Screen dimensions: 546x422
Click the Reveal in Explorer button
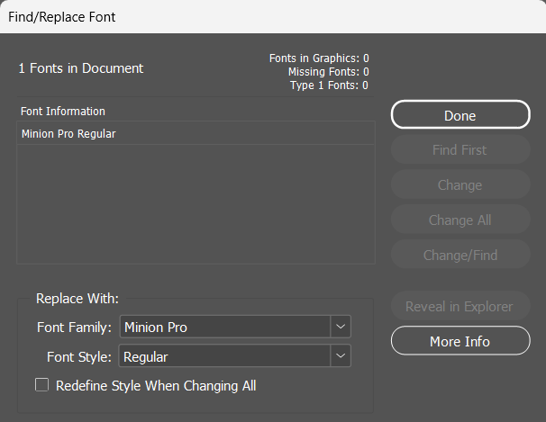click(x=460, y=306)
